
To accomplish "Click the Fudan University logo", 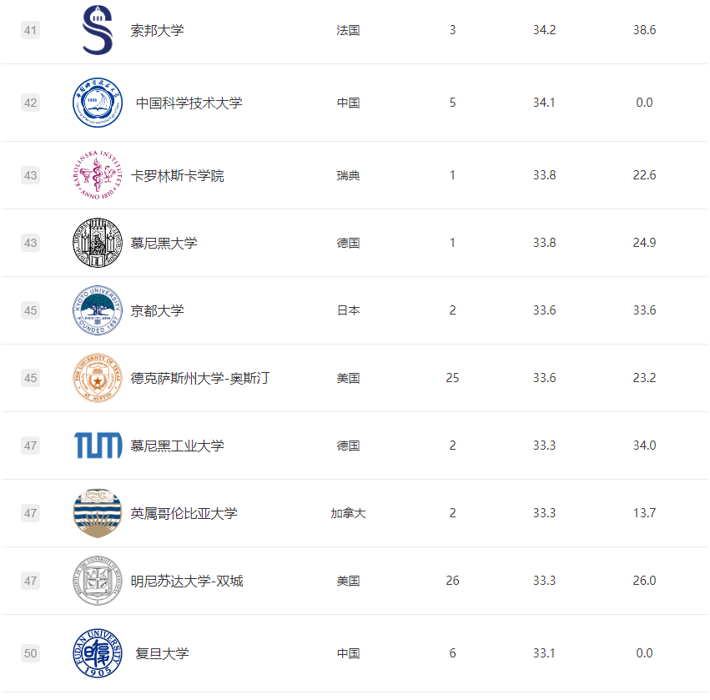I will [98, 653].
